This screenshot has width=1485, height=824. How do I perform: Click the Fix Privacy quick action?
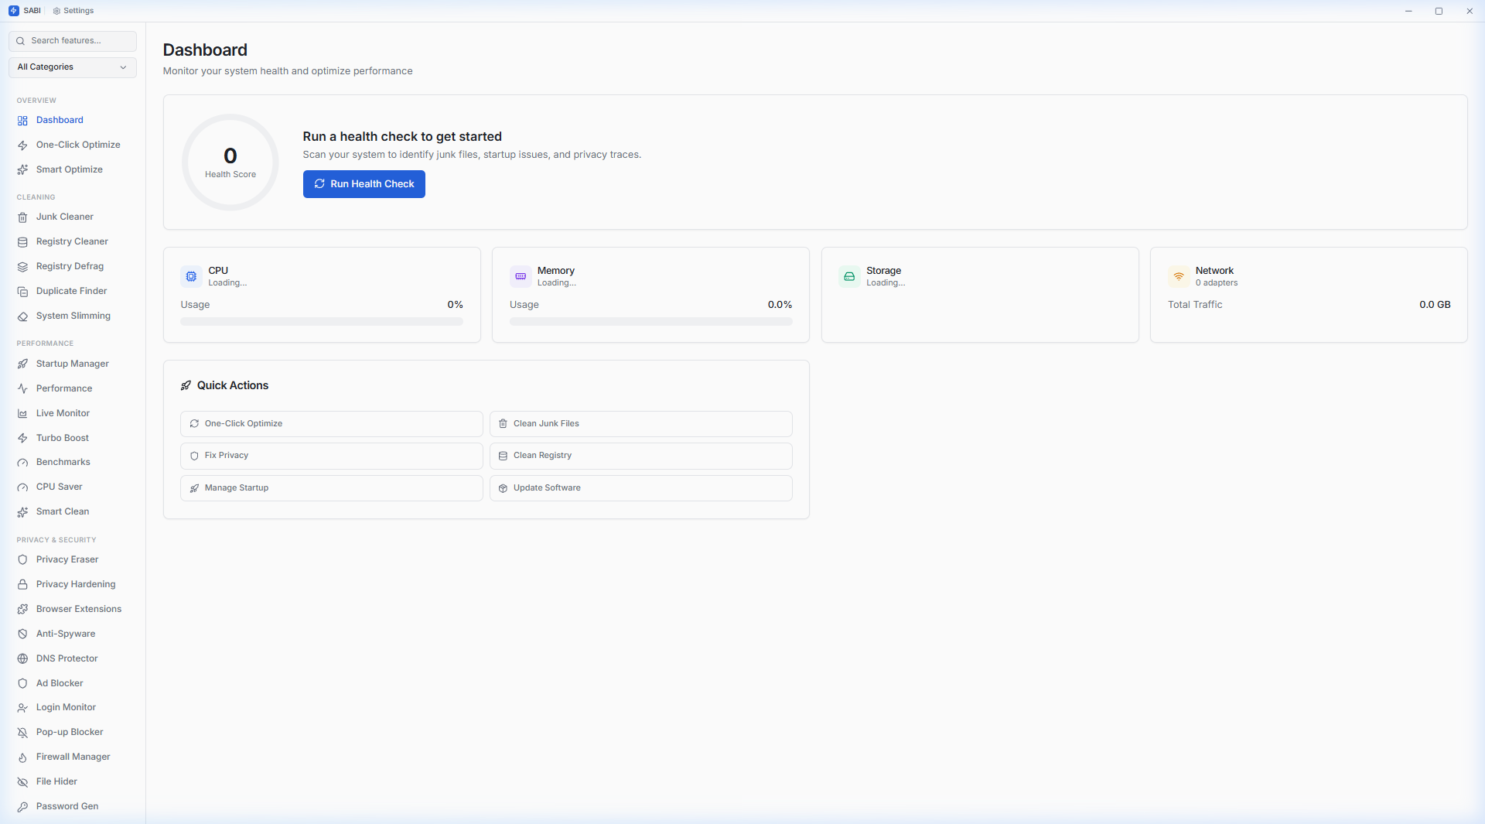(331, 456)
